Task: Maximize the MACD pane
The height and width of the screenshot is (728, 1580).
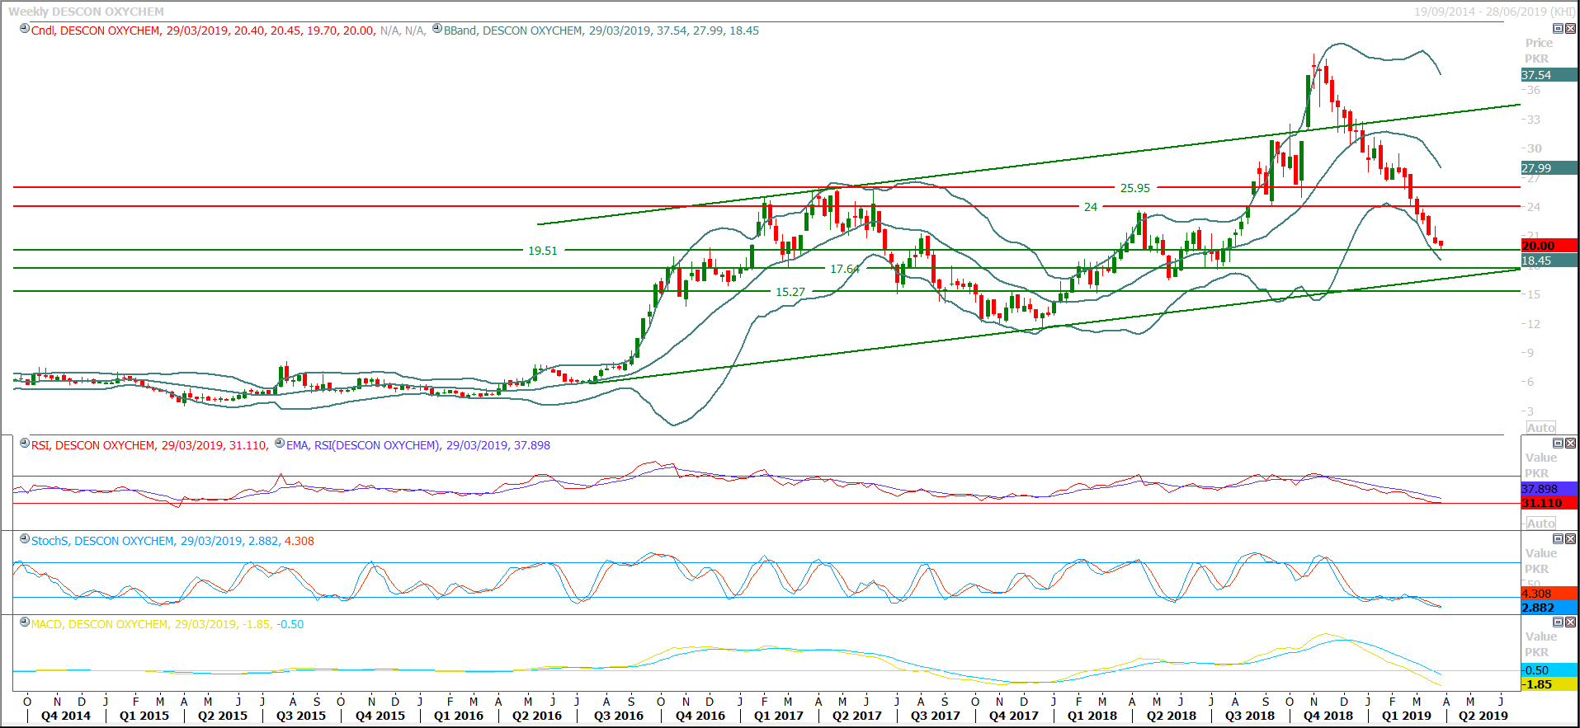Action: (x=1559, y=622)
